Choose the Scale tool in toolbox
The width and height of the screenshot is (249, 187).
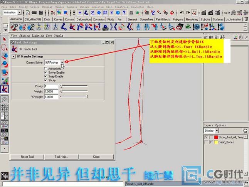(x=5, y=72)
